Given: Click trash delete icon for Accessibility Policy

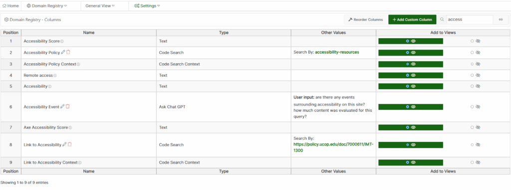Looking at the screenshot, I should [x=68, y=52].
